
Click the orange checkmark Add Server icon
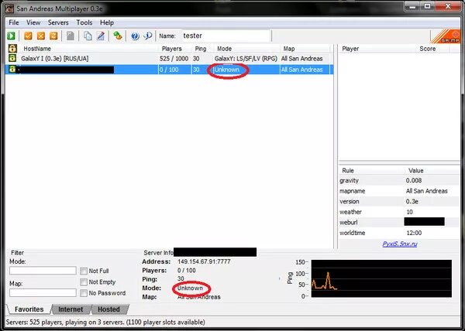pos(28,36)
